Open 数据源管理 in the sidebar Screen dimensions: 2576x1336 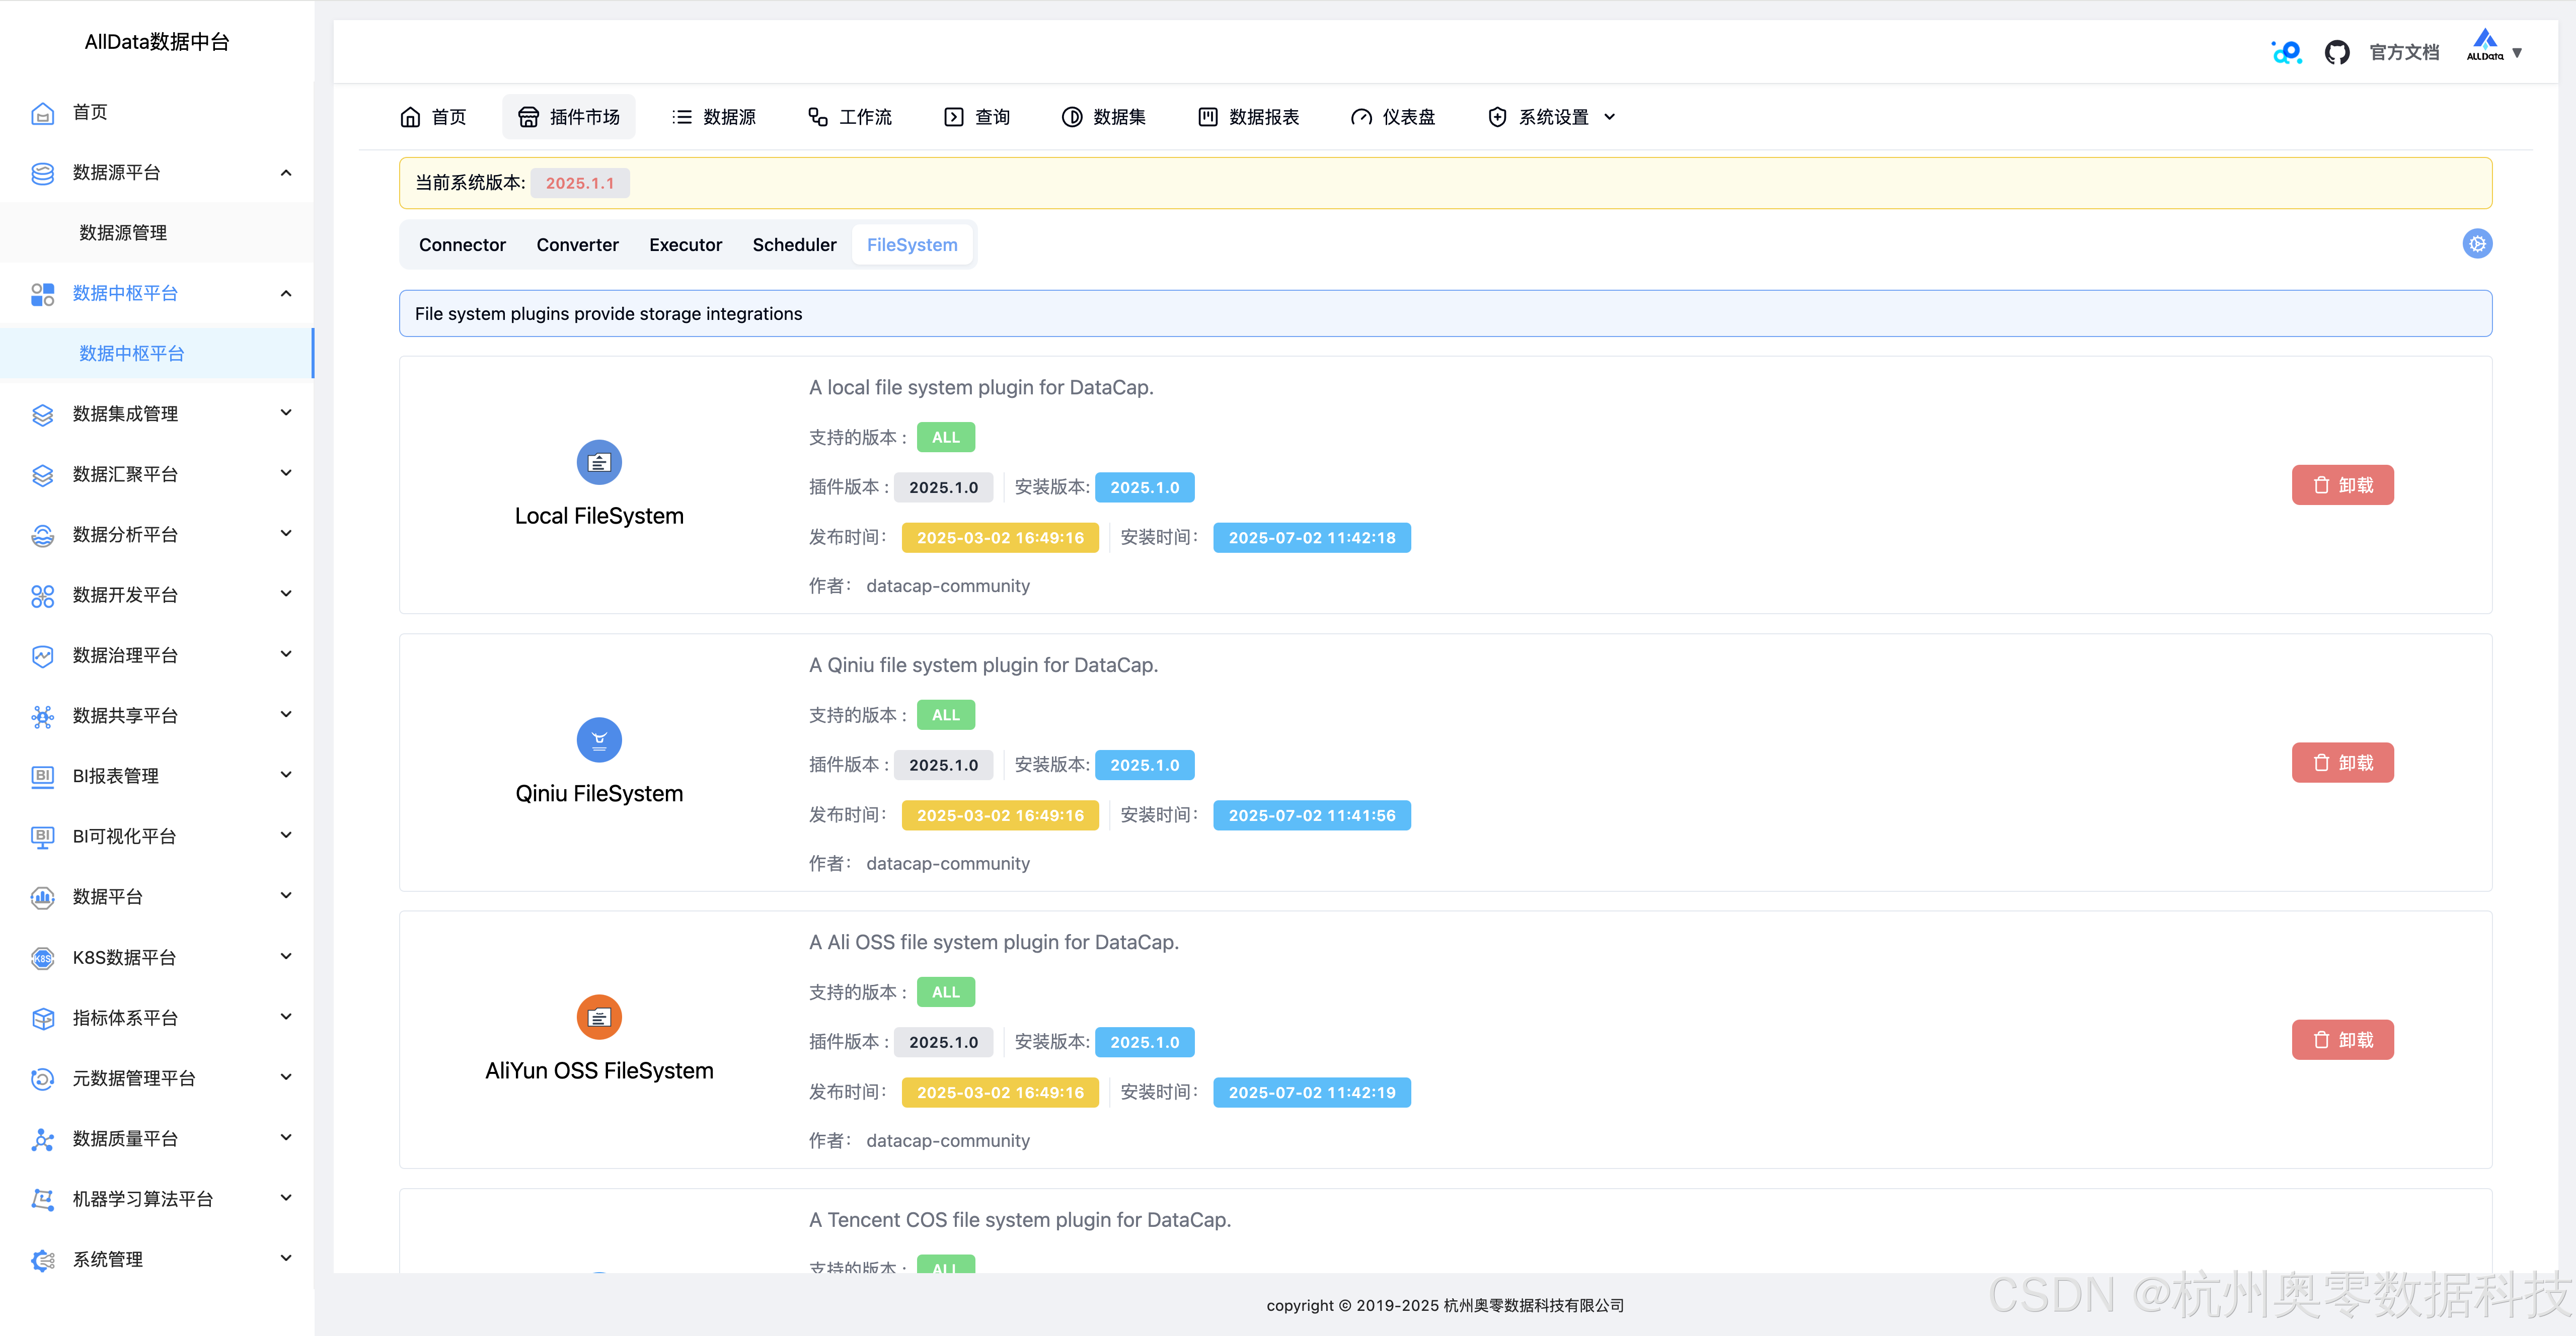click(x=124, y=233)
